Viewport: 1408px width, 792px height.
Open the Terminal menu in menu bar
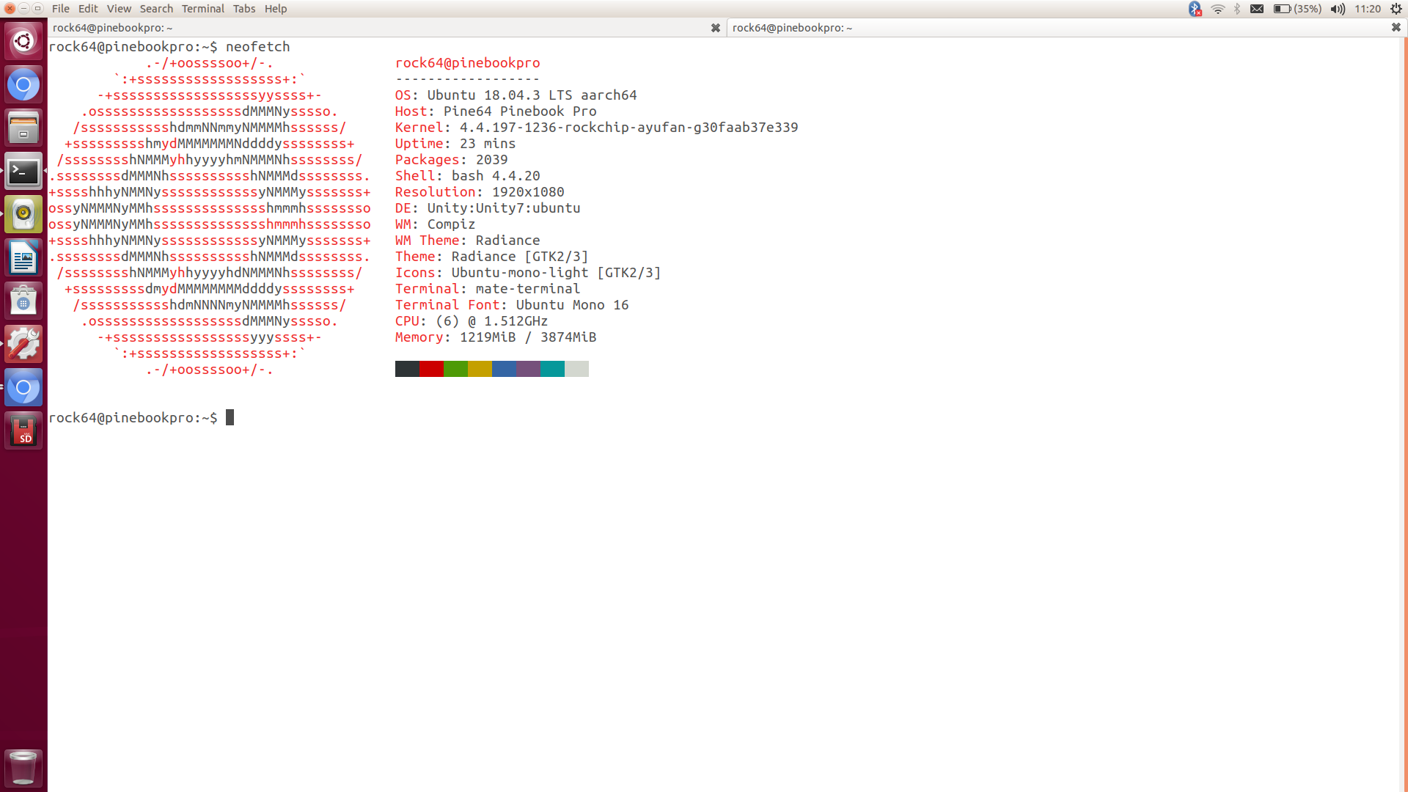click(202, 9)
